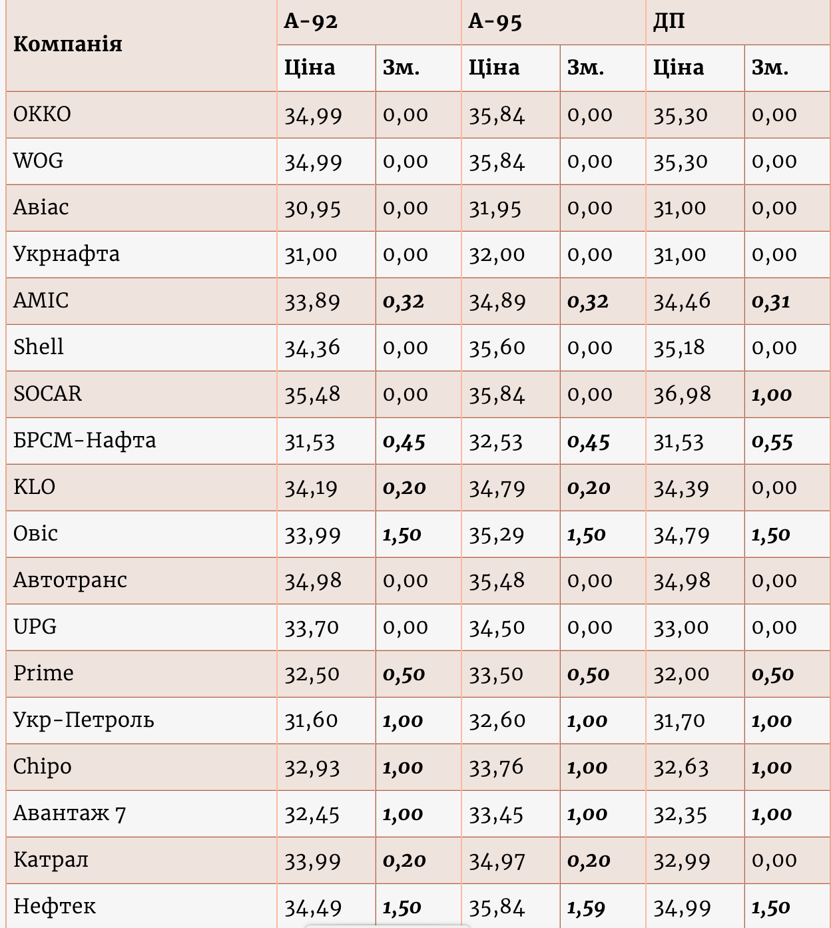Click the Ціна subheader under А-92
This screenshot has height=928, width=831.
(x=310, y=68)
